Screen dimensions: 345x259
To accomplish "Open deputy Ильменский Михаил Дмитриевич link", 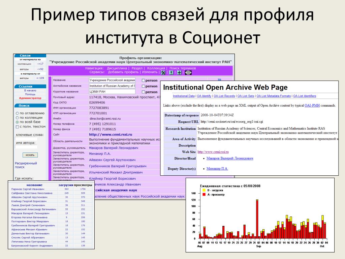I will (116, 172).
